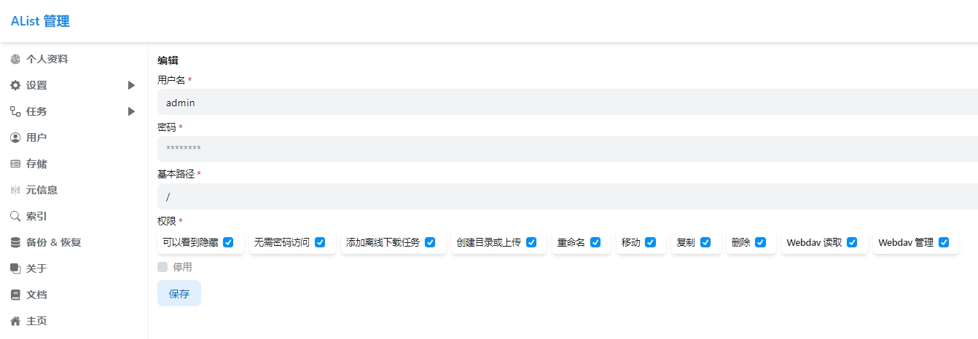
Task: Click the database icon for 备份 & 恢复
Action: click(x=15, y=242)
